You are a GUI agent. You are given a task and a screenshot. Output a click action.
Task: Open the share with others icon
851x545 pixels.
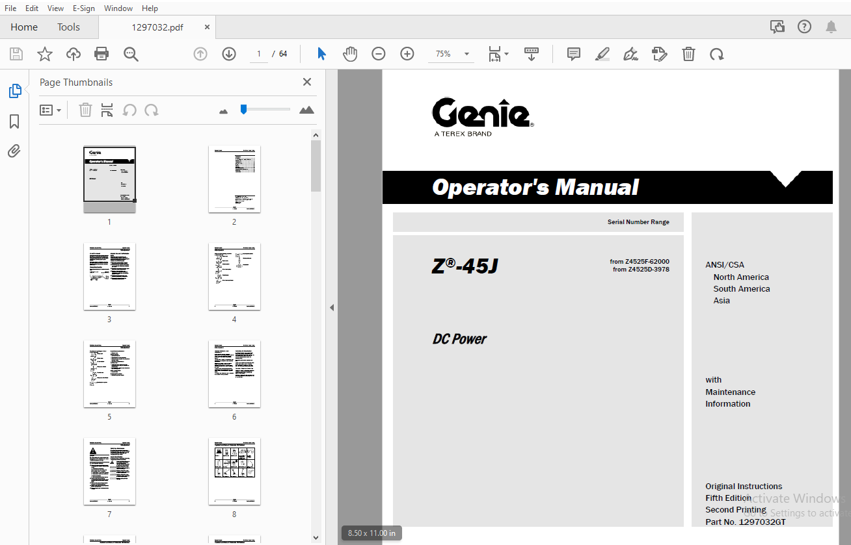pyautogui.click(x=777, y=27)
